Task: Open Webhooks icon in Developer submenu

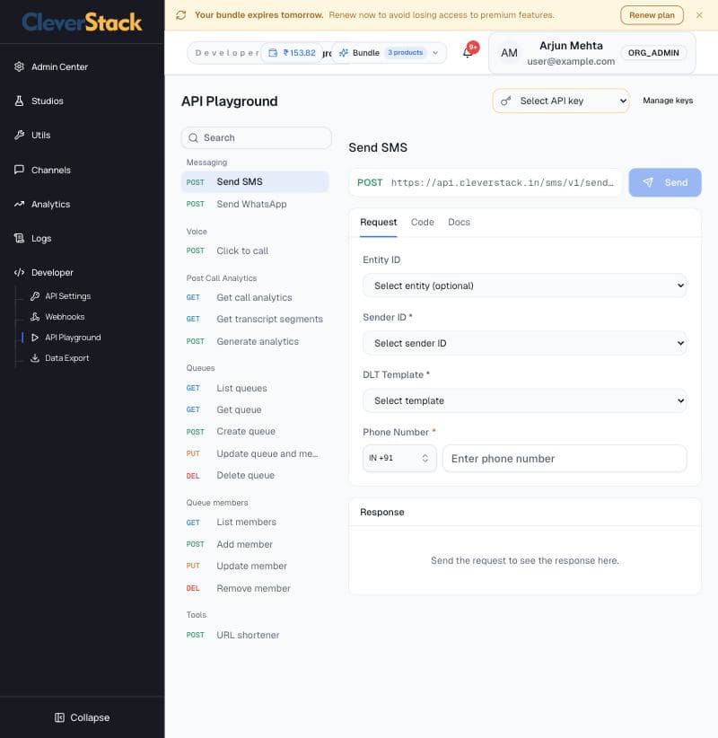Action: [x=35, y=317]
